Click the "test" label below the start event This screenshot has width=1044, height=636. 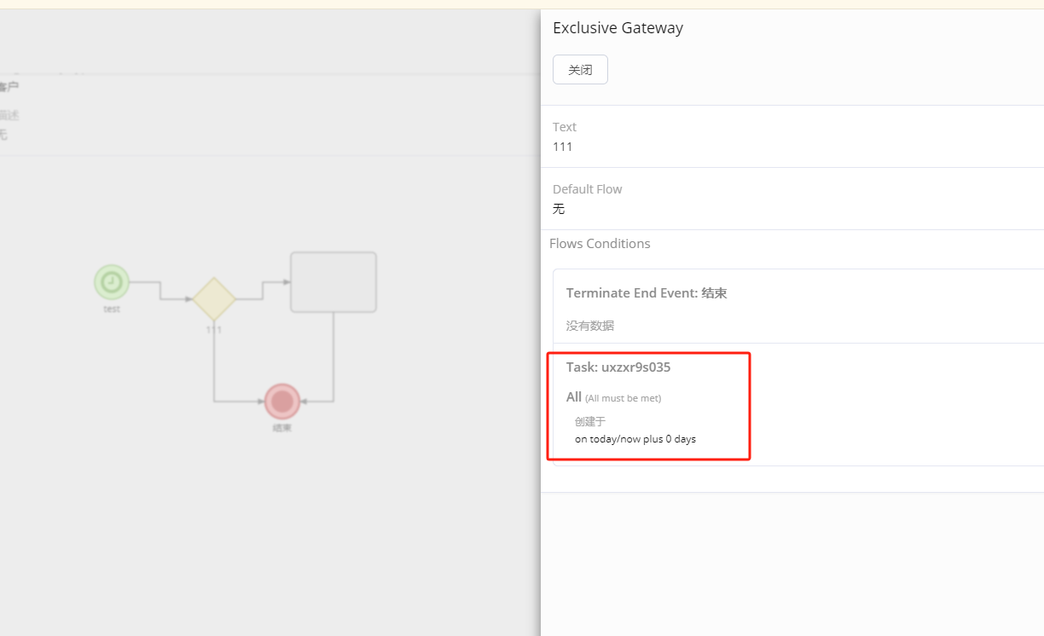(x=112, y=309)
